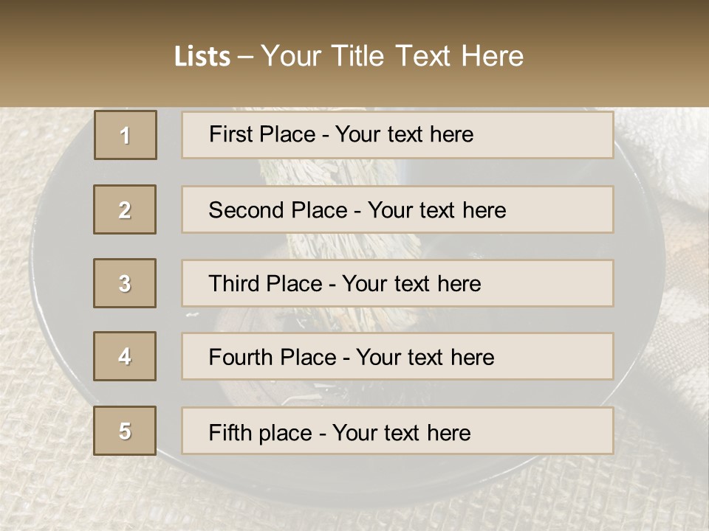Click the number 1 box
Viewport: 709px width, 531px height.
(126, 135)
